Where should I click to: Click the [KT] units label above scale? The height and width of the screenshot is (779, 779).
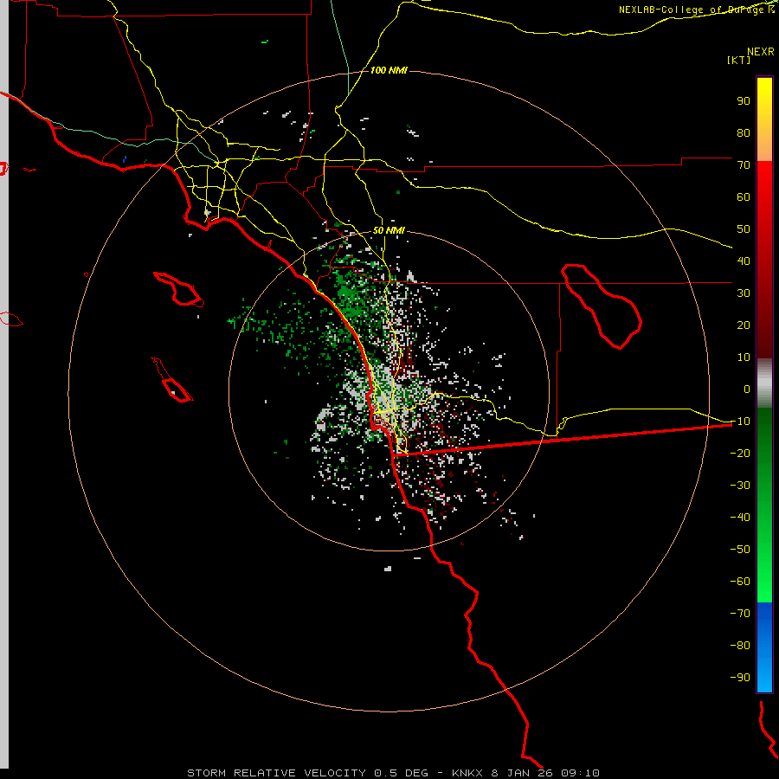point(739,60)
